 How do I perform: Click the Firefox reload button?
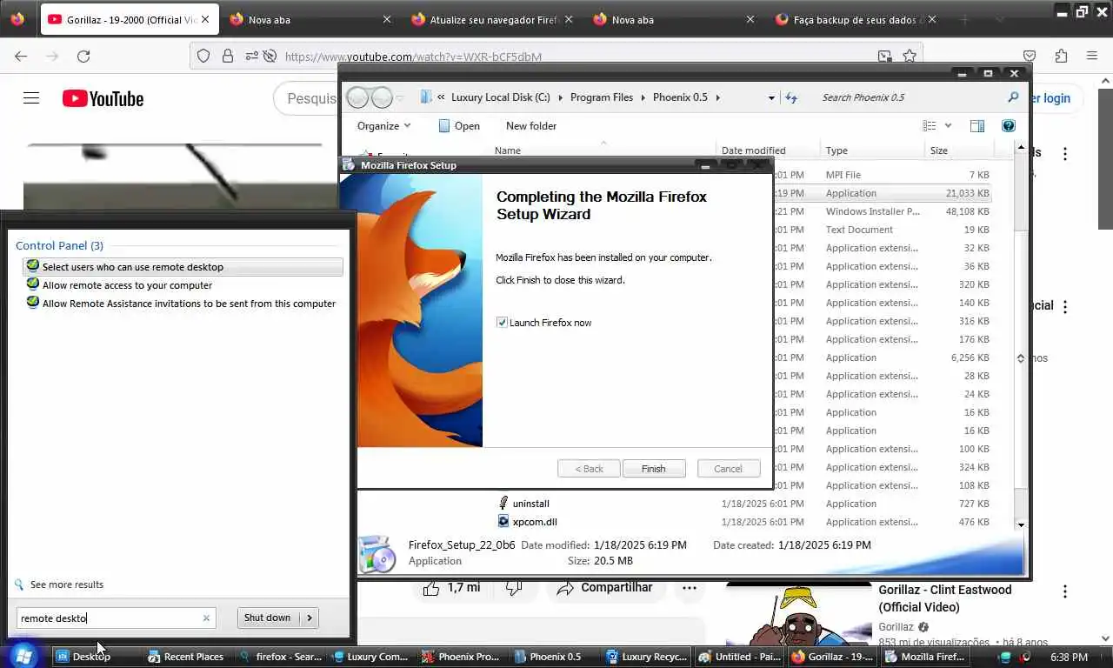pyautogui.click(x=83, y=56)
